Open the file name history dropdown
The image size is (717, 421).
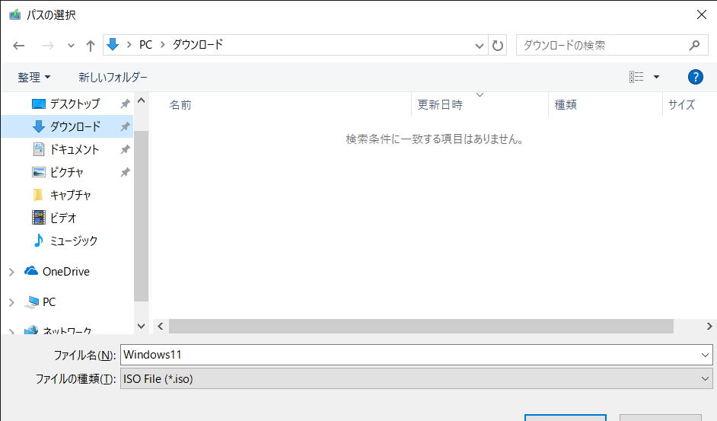pos(705,355)
